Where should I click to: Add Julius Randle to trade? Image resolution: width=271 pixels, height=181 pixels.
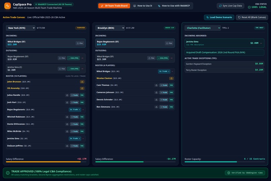pos(75,95)
